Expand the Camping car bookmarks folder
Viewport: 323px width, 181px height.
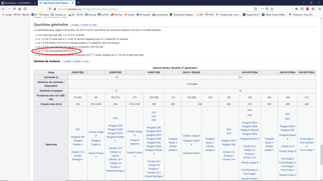[58, 15]
